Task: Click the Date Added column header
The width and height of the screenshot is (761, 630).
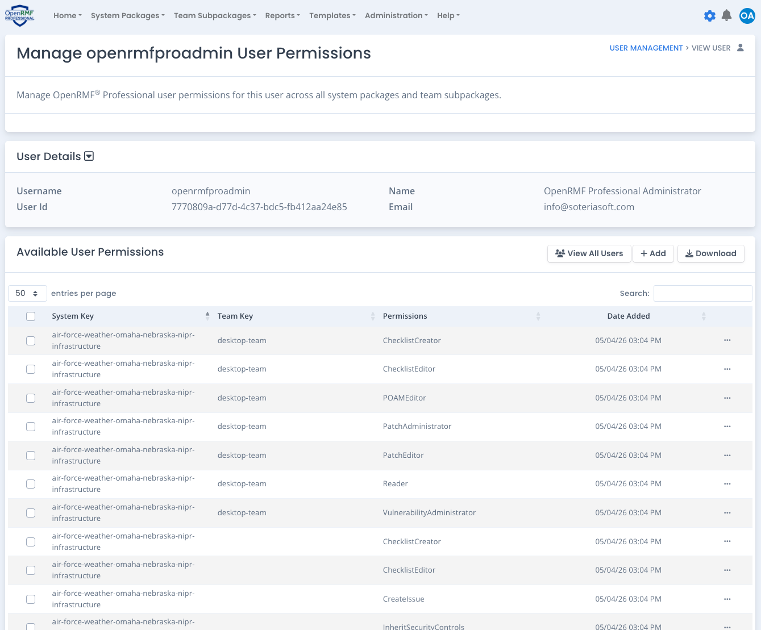Action: click(x=629, y=316)
